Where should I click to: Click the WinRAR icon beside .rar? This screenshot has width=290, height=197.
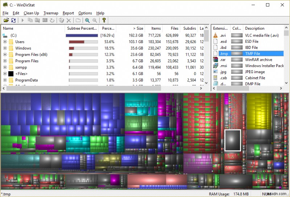[216, 60]
